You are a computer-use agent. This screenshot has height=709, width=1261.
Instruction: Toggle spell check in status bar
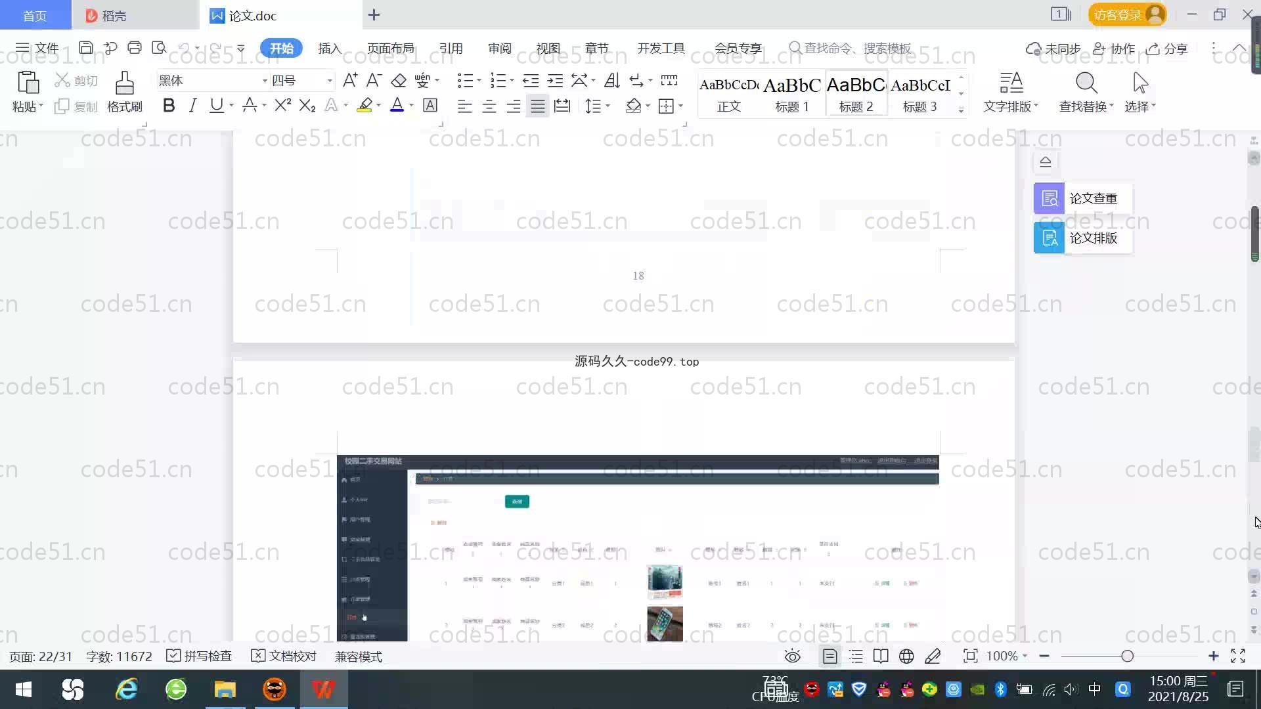click(x=199, y=656)
